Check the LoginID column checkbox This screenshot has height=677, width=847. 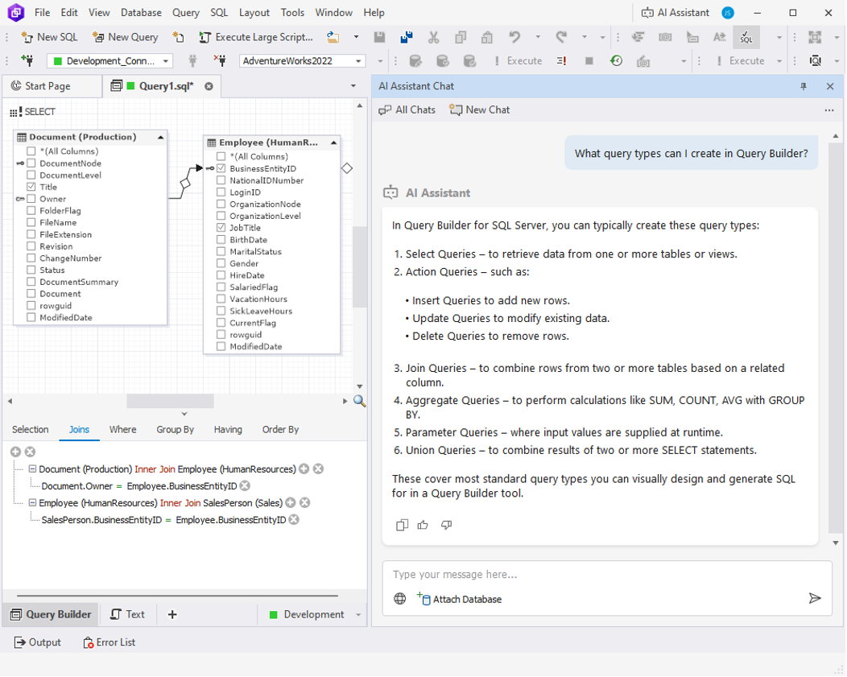(x=221, y=192)
